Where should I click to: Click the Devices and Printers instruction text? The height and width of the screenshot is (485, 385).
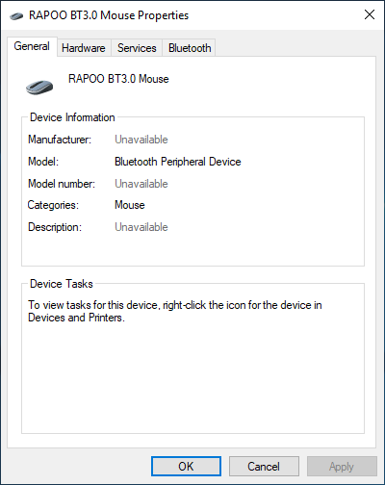[x=175, y=311]
